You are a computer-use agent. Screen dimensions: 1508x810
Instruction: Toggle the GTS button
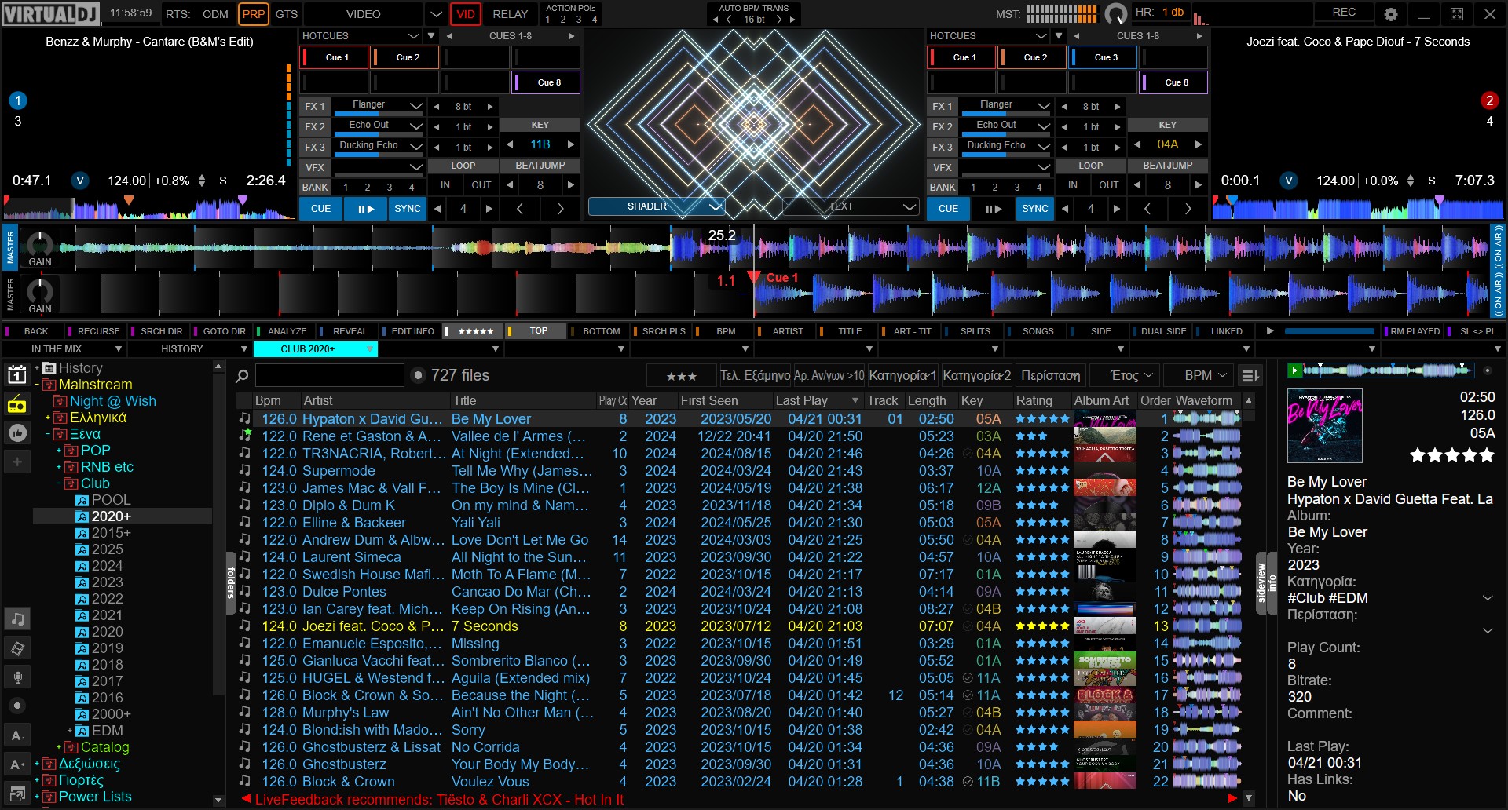(x=287, y=14)
